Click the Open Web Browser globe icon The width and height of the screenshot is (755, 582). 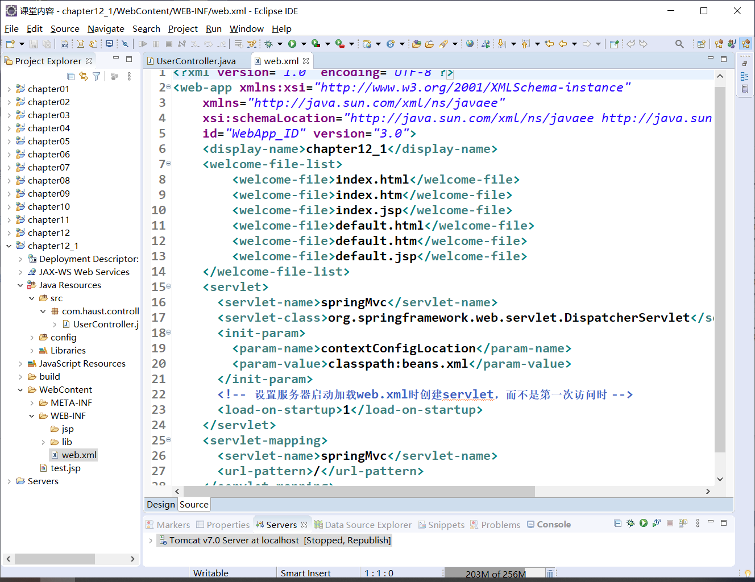coord(470,44)
